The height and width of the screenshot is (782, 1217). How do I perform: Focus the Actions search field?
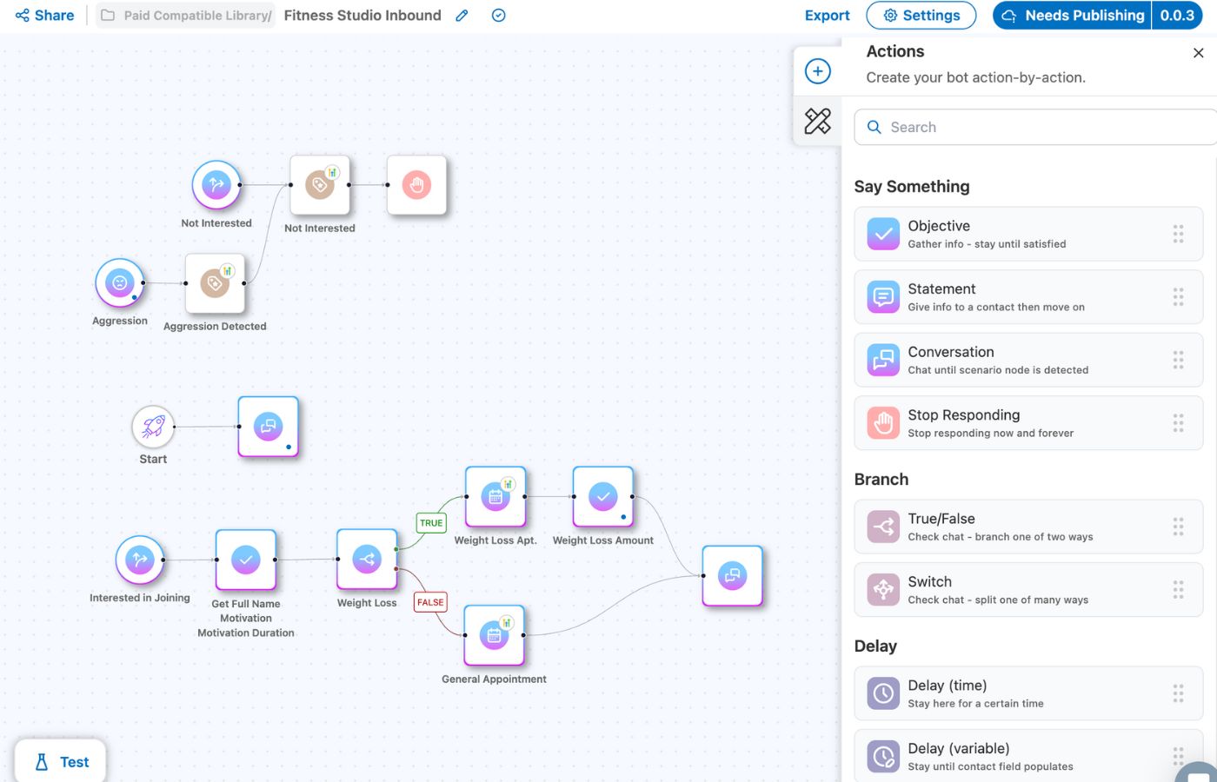click(1034, 127)
